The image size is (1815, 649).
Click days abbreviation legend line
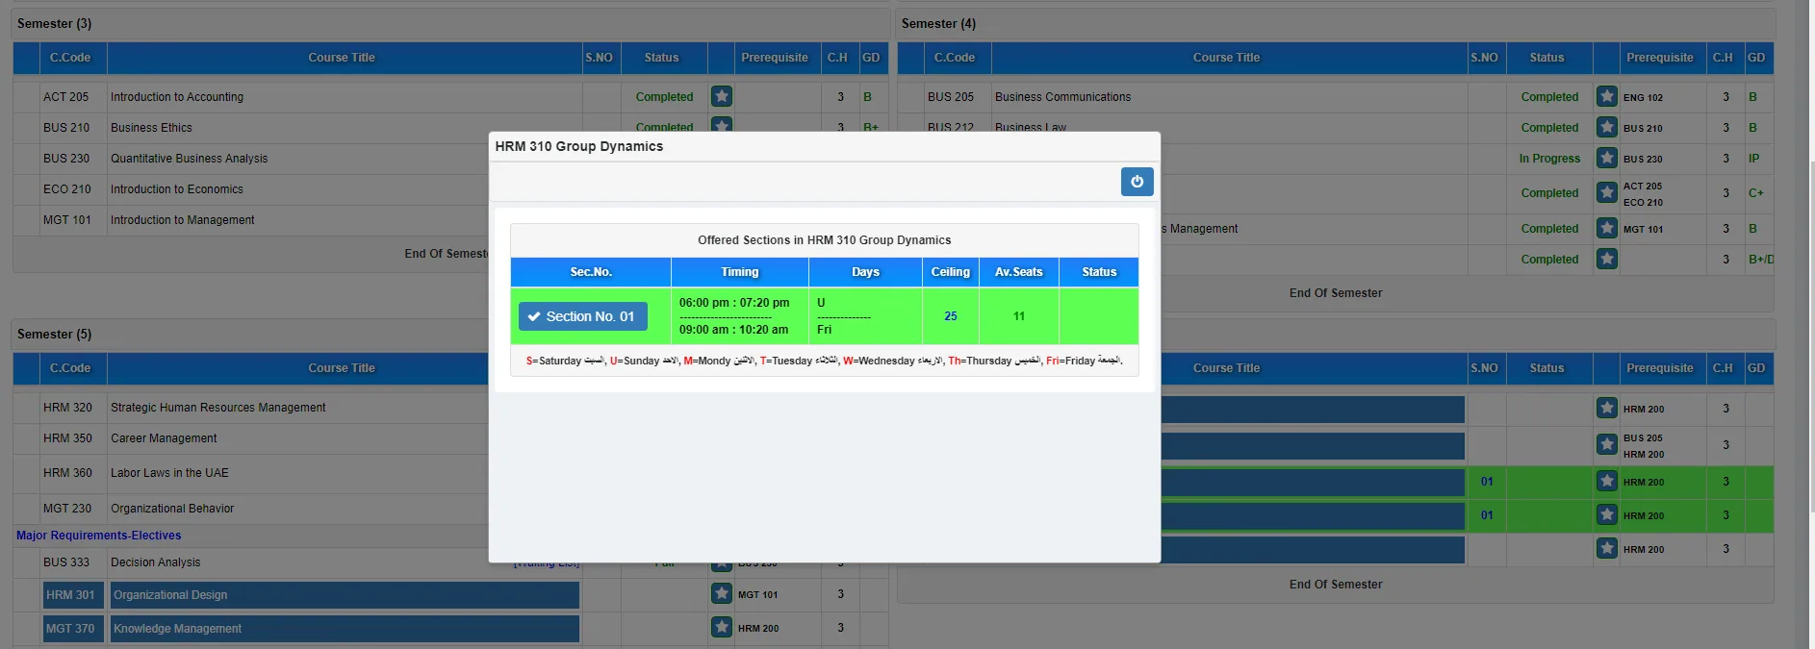click(825, 361)
